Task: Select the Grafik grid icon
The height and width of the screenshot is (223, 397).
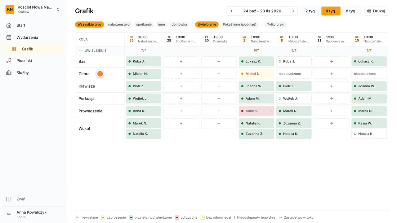Action: (x=14, y=49)
